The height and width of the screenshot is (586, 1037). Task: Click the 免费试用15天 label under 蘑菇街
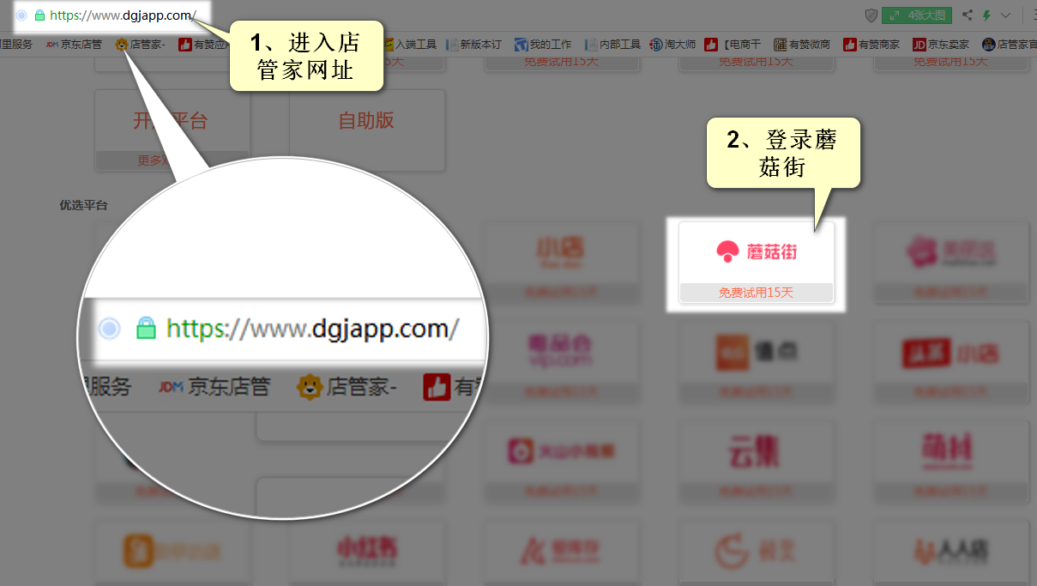(x=756, y=293)
